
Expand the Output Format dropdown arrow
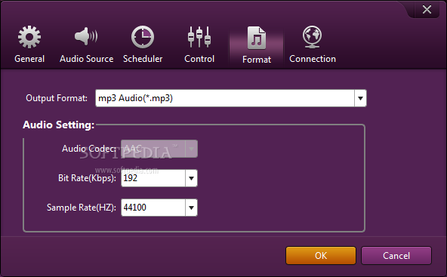point(360,98)
